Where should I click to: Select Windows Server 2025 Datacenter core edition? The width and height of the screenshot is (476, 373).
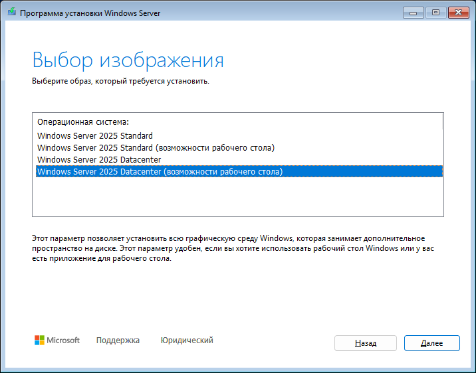(239, 159)
